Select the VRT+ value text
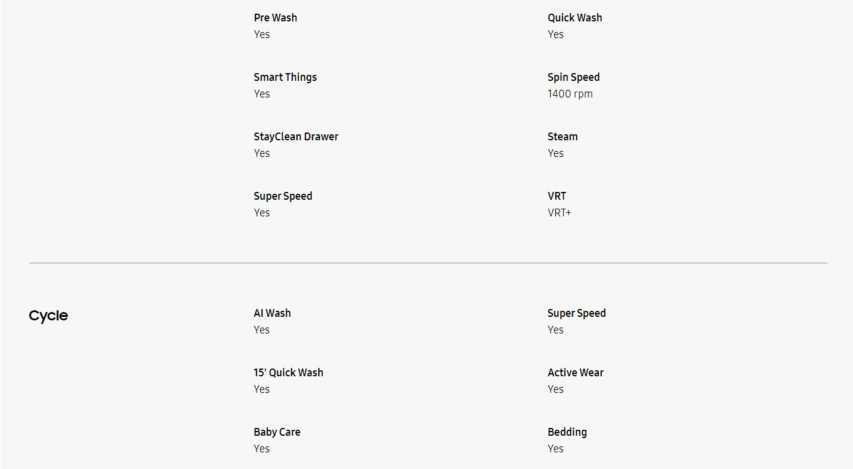The width and height of the screenshot is (853, 469). pos(559,213)
